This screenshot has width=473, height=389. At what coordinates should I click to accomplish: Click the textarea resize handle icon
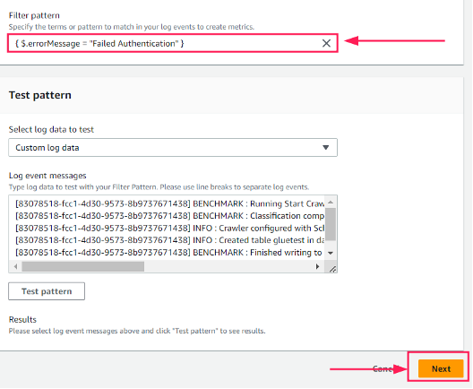(x=332, y=269)
